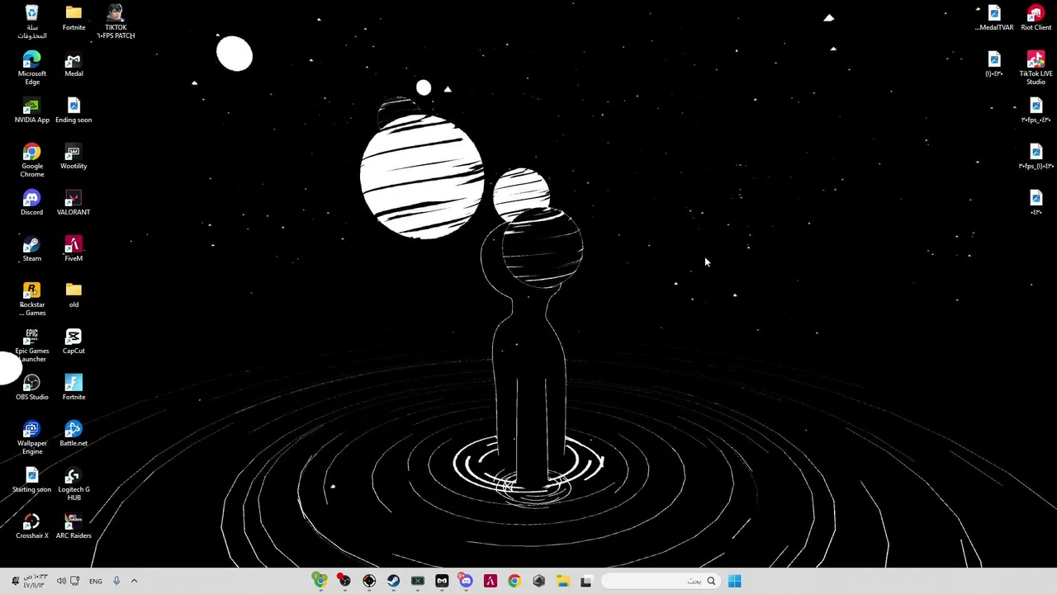Open the Wootility desktop shortcut
Screen dimensions: 1057x594
pos(73,157)
